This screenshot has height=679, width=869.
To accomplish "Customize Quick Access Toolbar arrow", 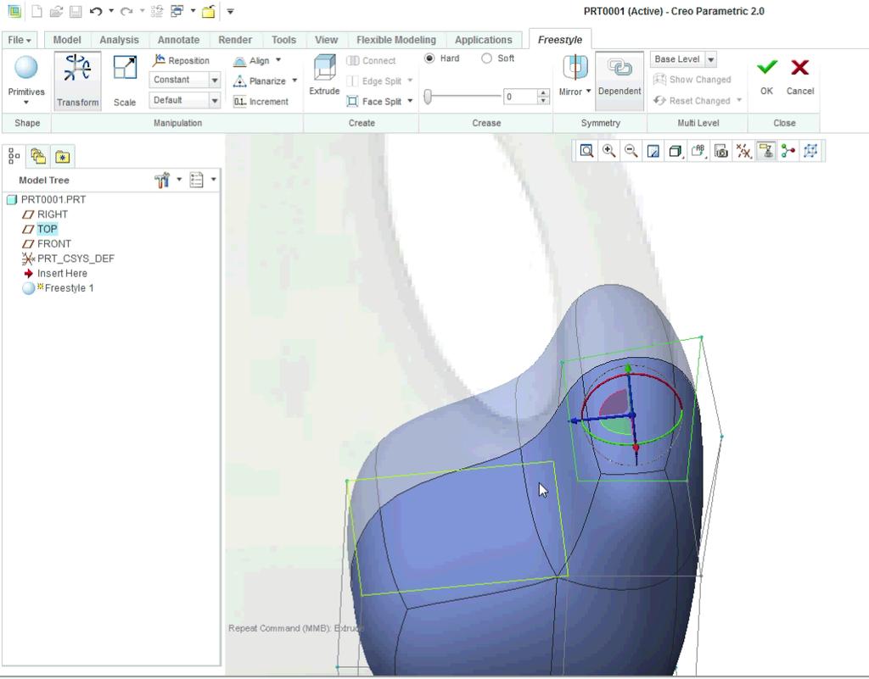I will pyautogui.click(x=230, y=11).
